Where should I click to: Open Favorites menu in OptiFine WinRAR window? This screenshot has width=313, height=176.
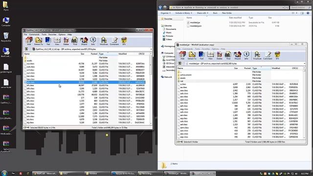click(x=52, y=35)
